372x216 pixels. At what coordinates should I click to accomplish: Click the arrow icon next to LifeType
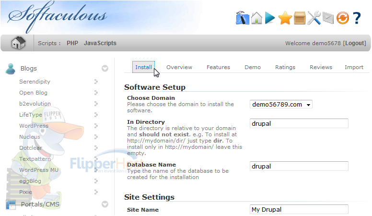point(96,115)
